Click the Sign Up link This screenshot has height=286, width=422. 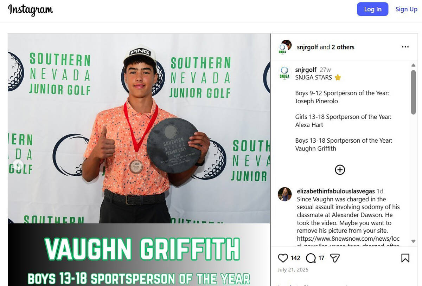(x=406, y=9)
